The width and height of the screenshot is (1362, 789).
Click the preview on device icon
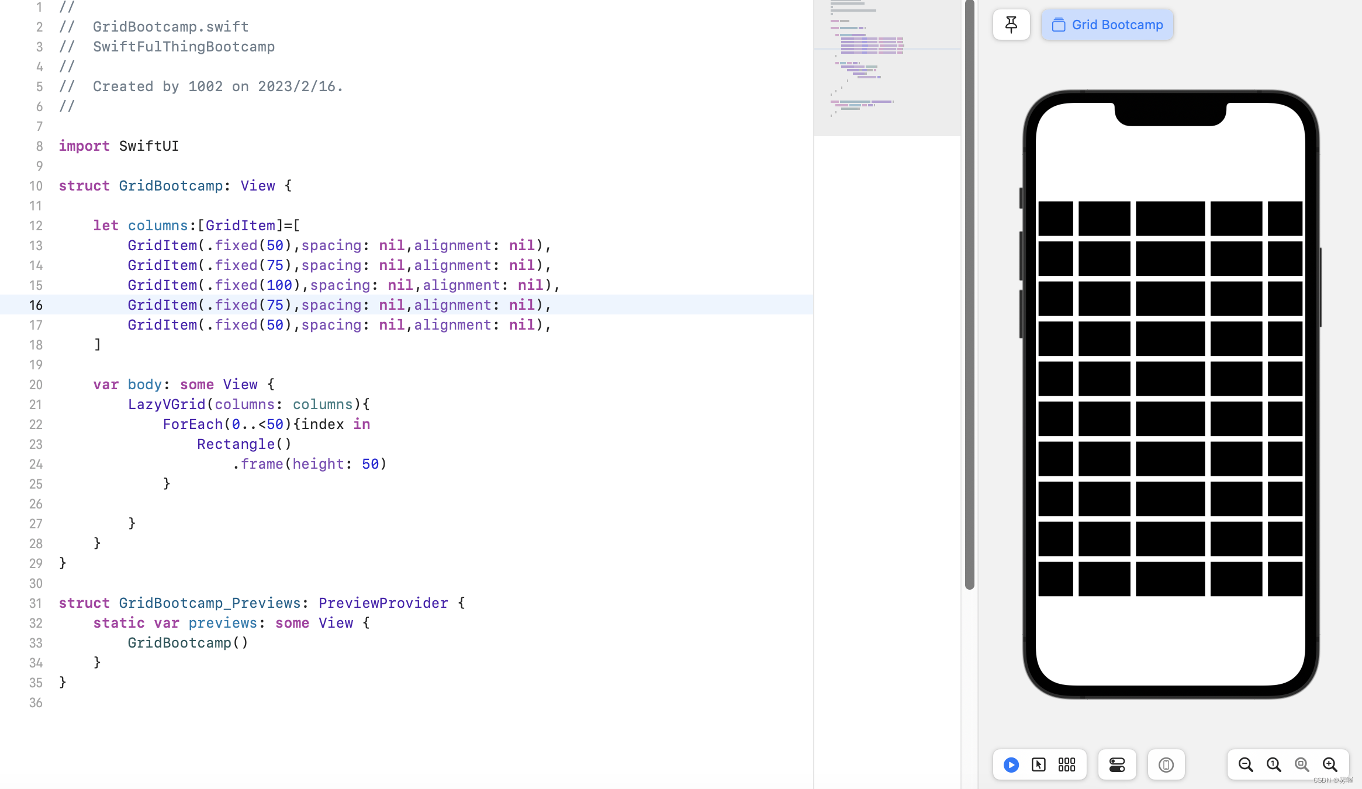[x=1166, y=764]
